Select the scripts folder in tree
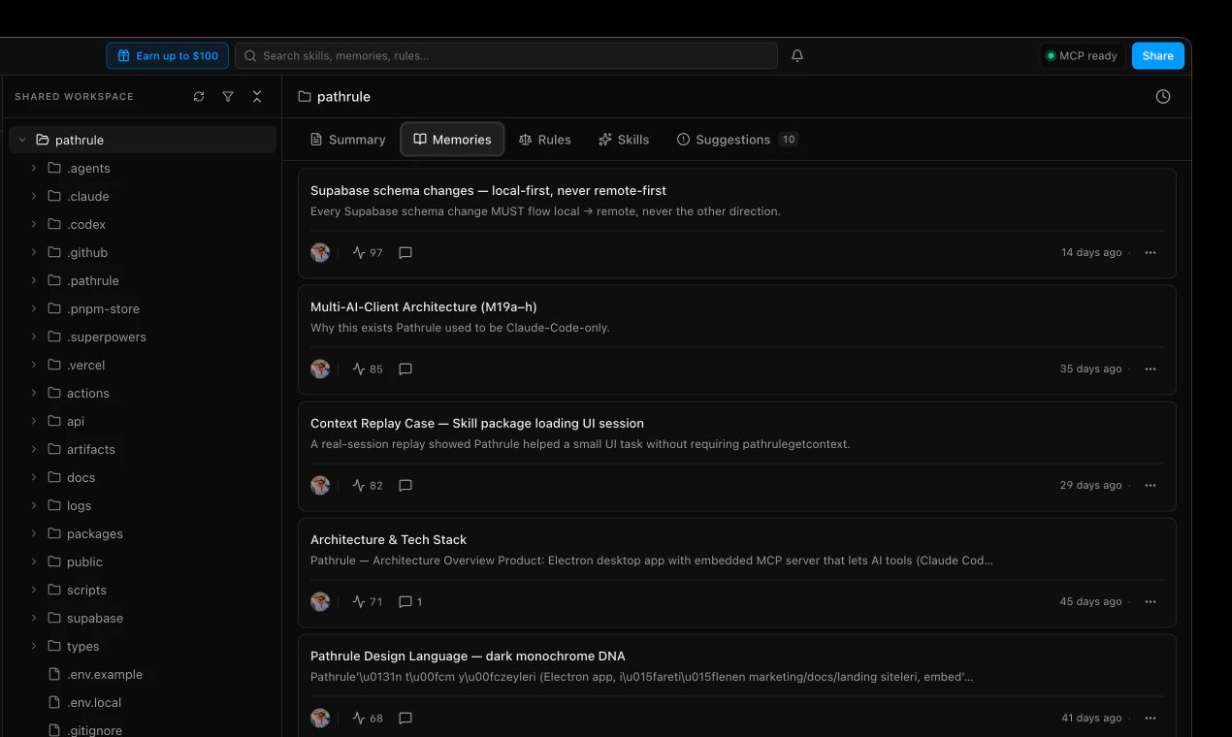Screen dimensions: 1232x737 143,591
